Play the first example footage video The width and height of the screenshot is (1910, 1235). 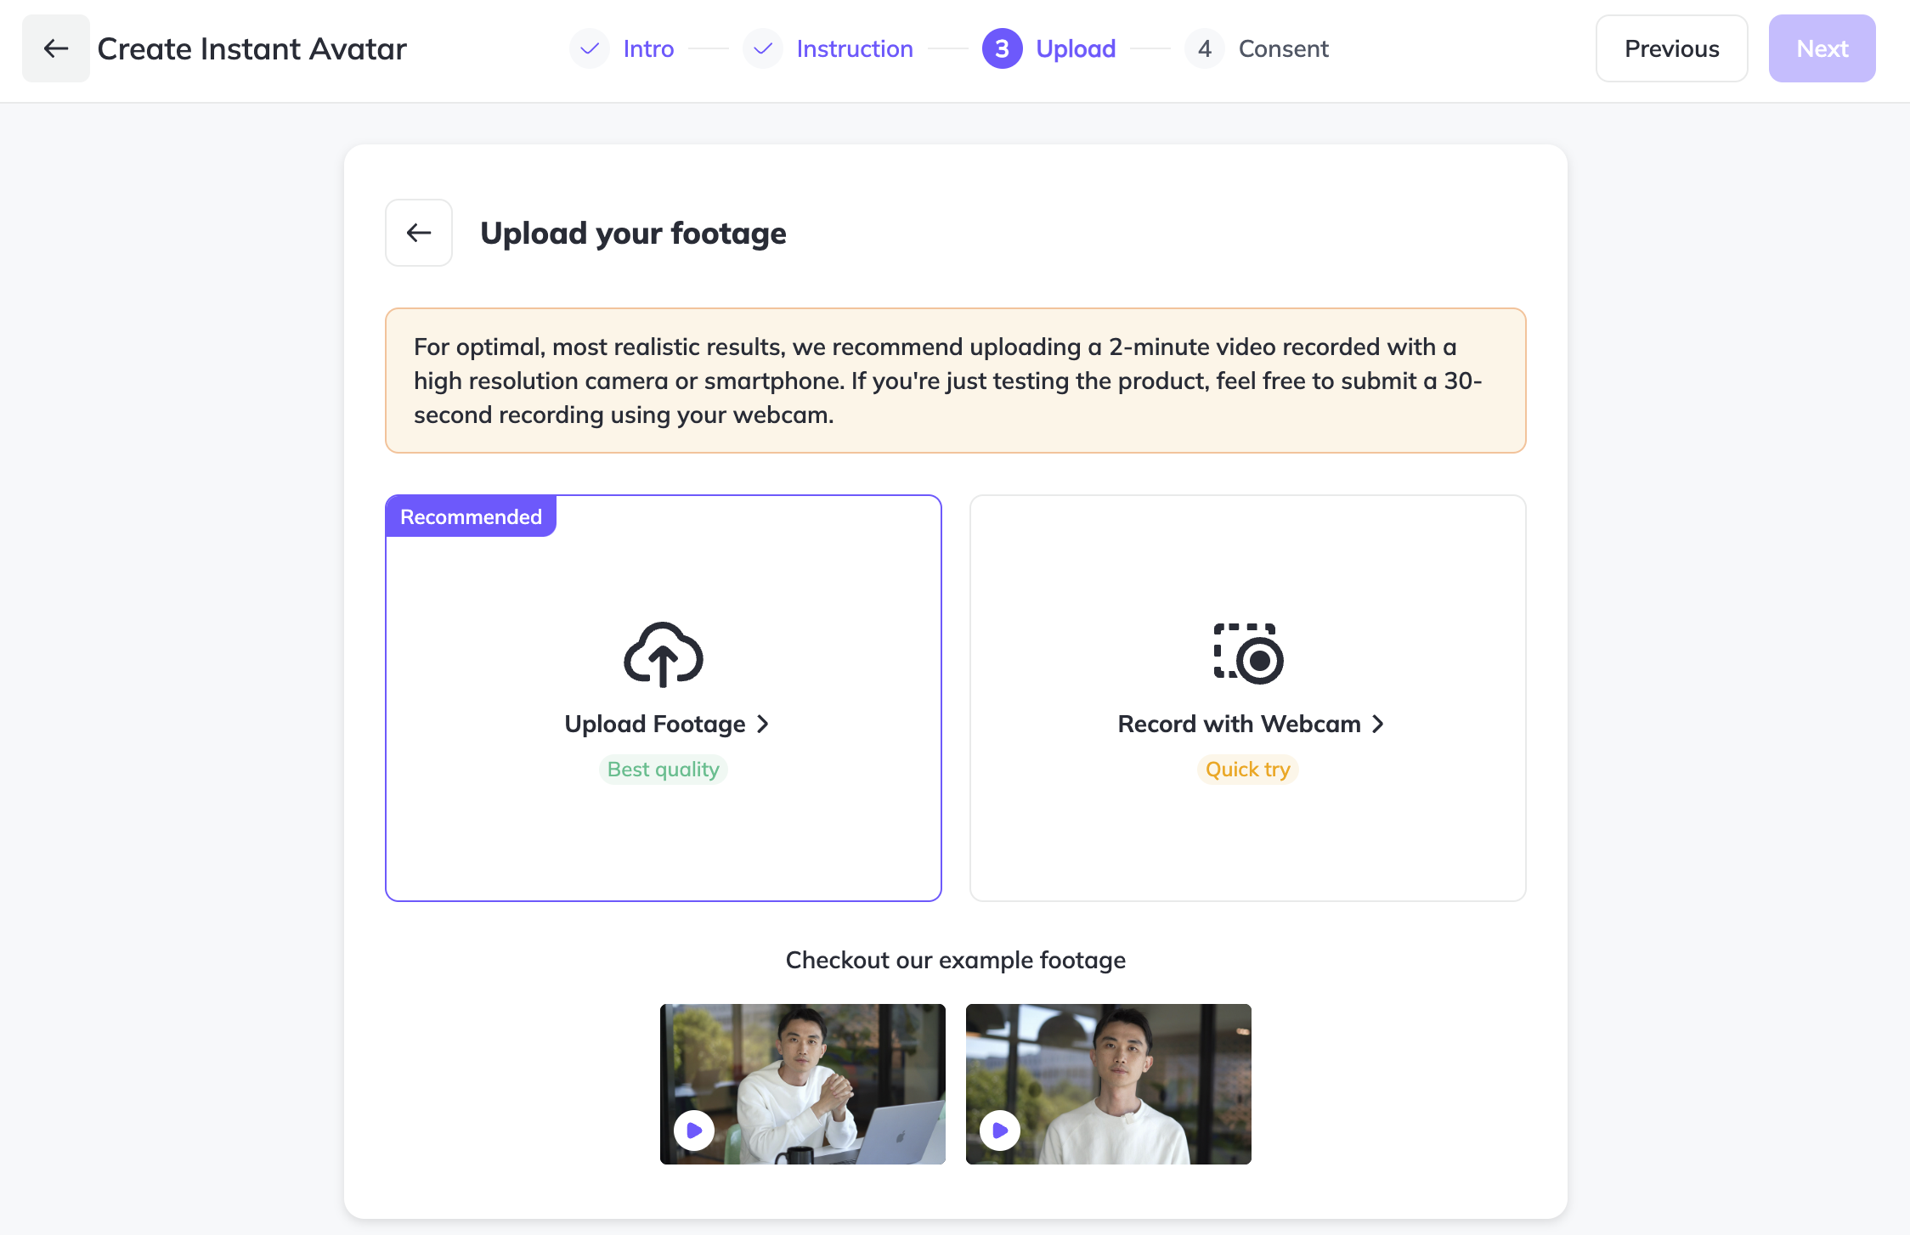point(694,1131)
